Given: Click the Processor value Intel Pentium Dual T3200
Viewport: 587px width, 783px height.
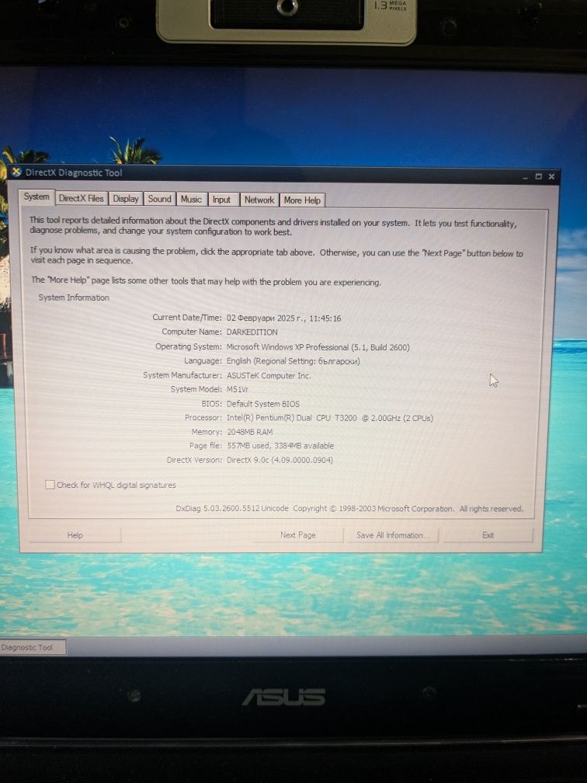Looking at the screenshot, I should coord(330,417).
